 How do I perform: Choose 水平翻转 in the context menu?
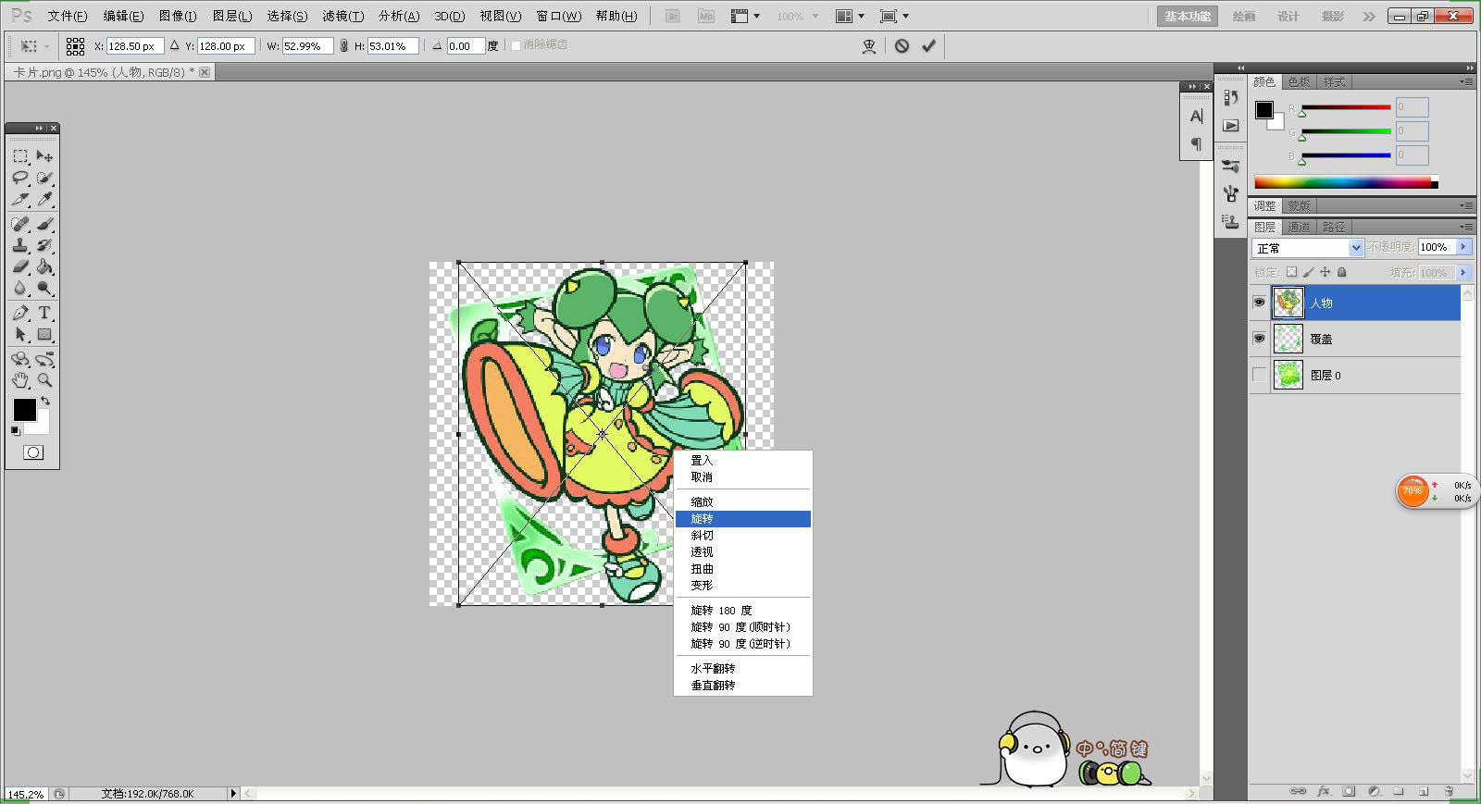click(x=743, y=669)
